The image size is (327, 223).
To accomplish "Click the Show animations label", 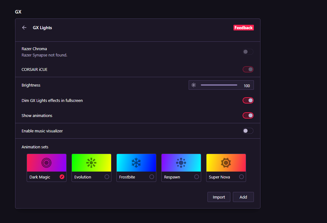I will tap(37, 115).
